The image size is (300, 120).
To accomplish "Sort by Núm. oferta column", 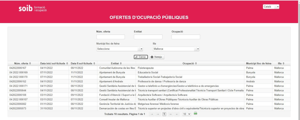I will coord(22,63).
